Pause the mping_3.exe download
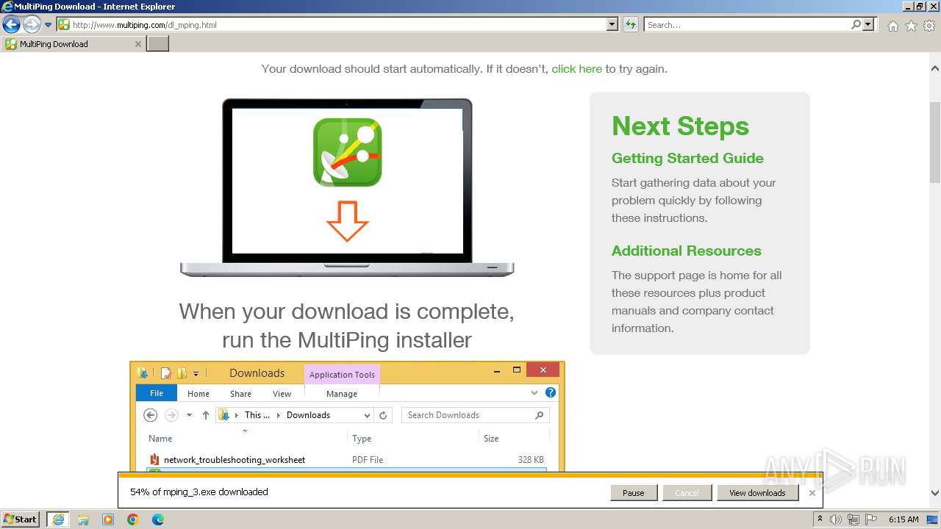This screenshot has height=529, width=941. point(633,493)
